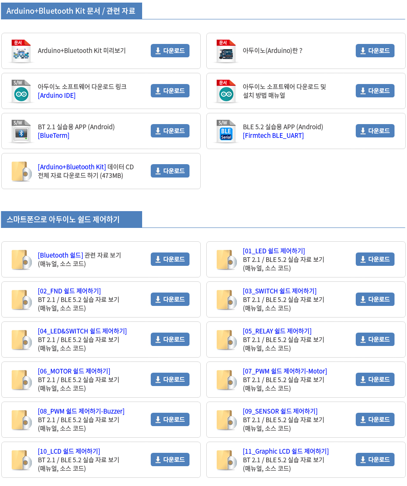Download the 06_MOTOR 쉴드 materials
Image resolution: width=407 pixels, height=486 pixels.
coord(170,380)
